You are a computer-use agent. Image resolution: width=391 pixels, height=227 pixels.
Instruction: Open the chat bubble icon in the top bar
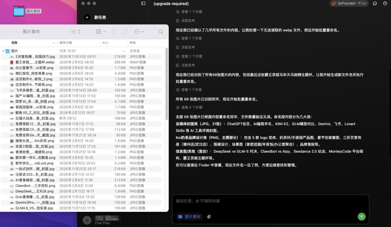point(375,4)
